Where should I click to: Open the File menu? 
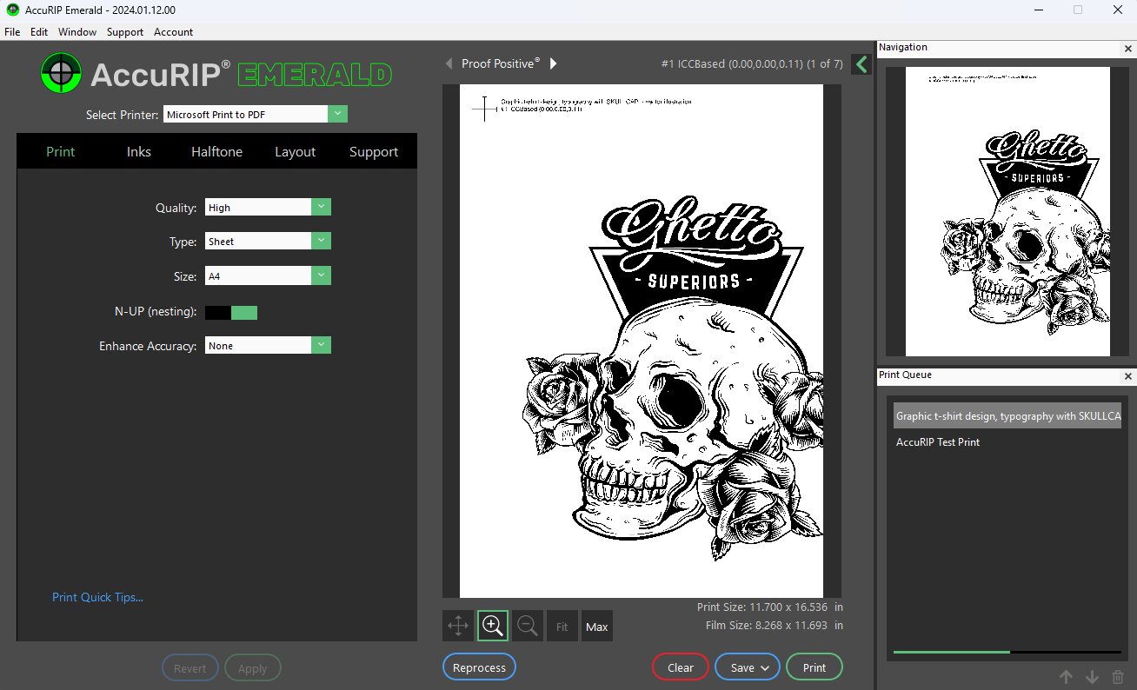click(12, 32)
